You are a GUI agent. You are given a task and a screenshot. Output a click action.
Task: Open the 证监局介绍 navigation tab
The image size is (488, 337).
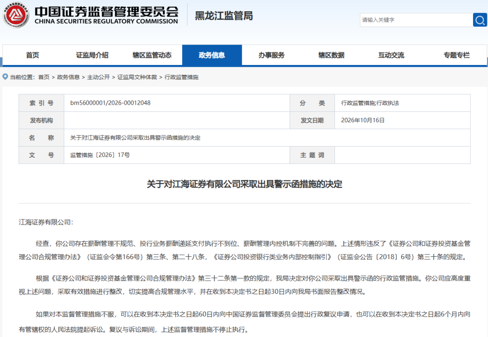92,55
